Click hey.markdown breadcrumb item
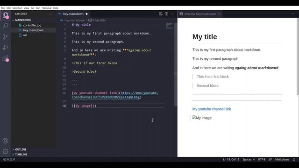This screenshot has width=299, height=168. pos(75,20)
